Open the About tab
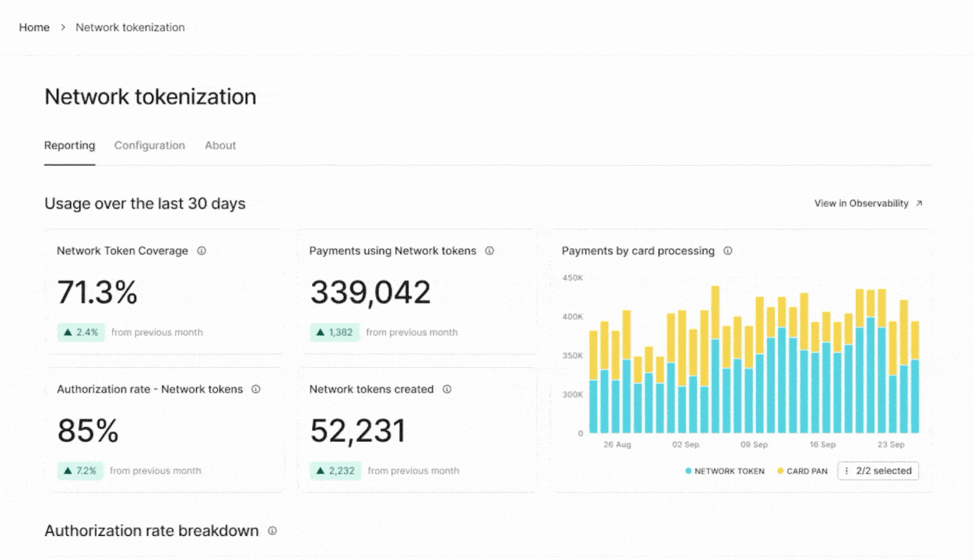The image size is (974, 560). 220,145
